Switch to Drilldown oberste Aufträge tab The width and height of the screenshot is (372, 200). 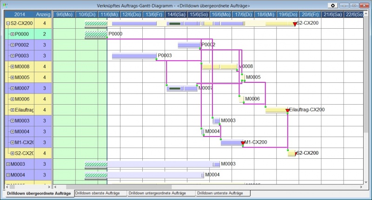(99, 193)
